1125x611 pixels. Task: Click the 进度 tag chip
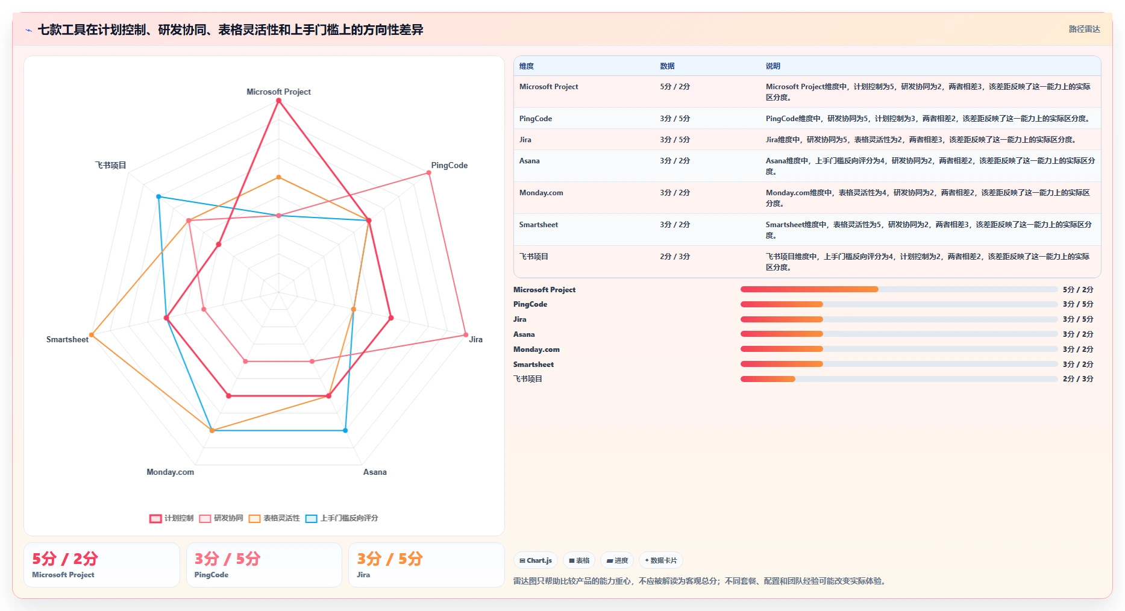click(x=617, y=560)
